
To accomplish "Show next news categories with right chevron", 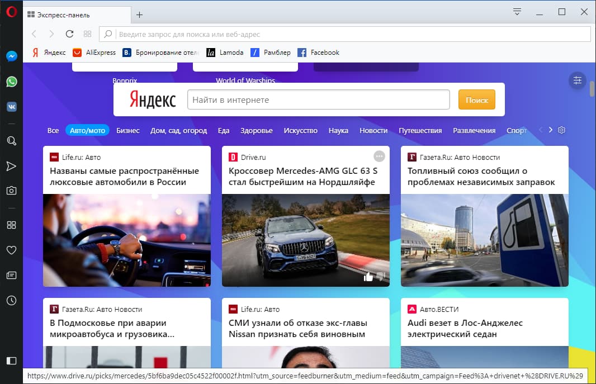I will point(550,130).
